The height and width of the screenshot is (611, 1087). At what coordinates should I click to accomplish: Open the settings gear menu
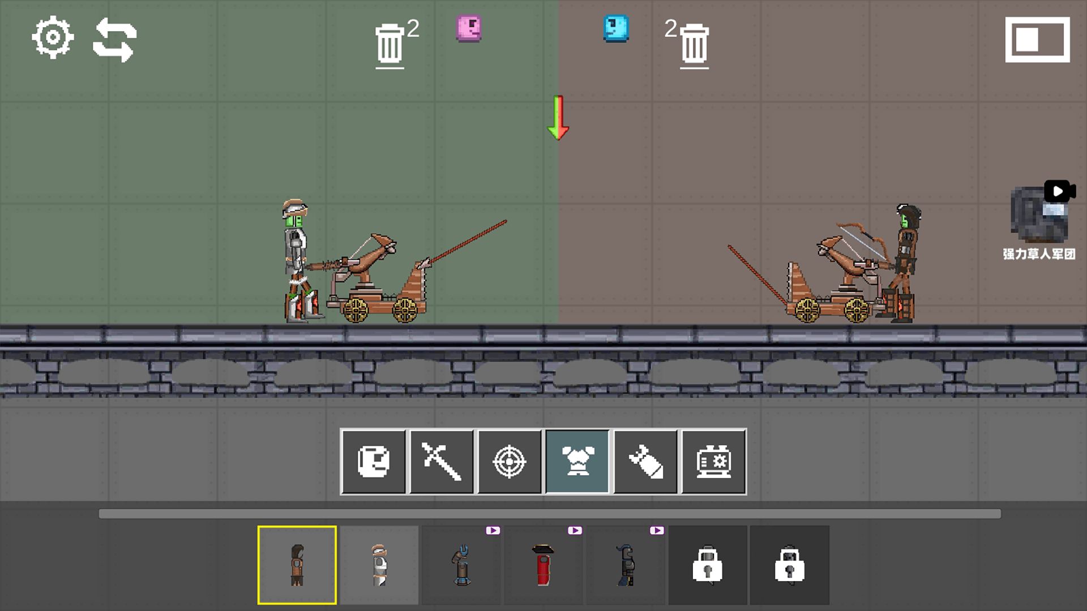[52, 38]
